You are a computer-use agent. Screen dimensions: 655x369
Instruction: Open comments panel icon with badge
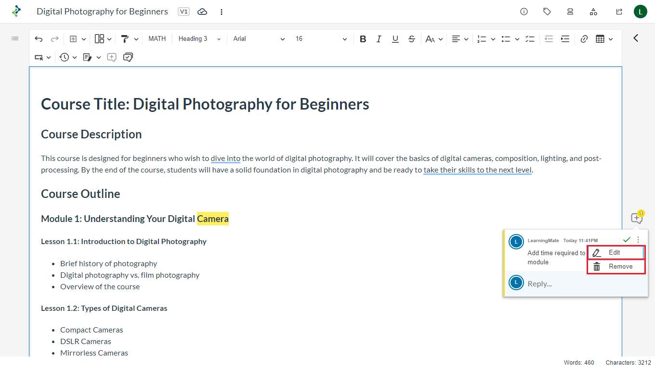(x=637, y=218)
